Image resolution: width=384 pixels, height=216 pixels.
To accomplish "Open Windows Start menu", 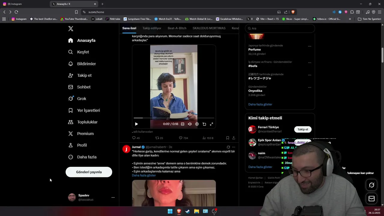I will click(x=170, y=211).
